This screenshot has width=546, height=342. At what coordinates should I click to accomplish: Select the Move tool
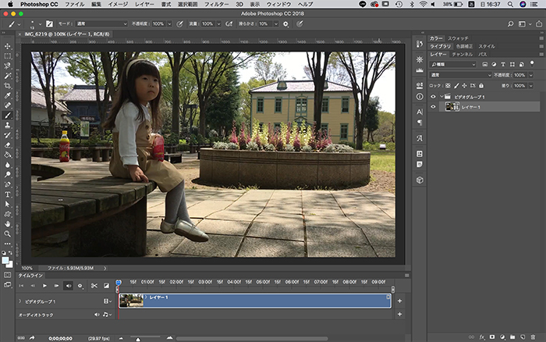click(7, 46)
